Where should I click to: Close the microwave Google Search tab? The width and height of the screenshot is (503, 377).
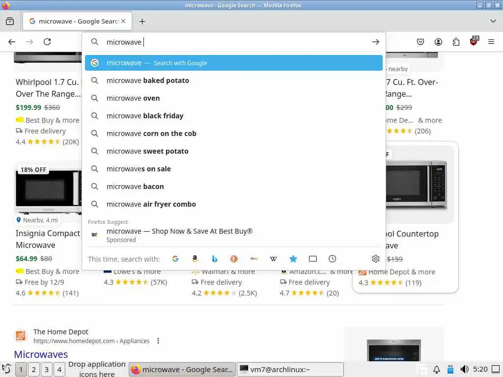[123, 21]
